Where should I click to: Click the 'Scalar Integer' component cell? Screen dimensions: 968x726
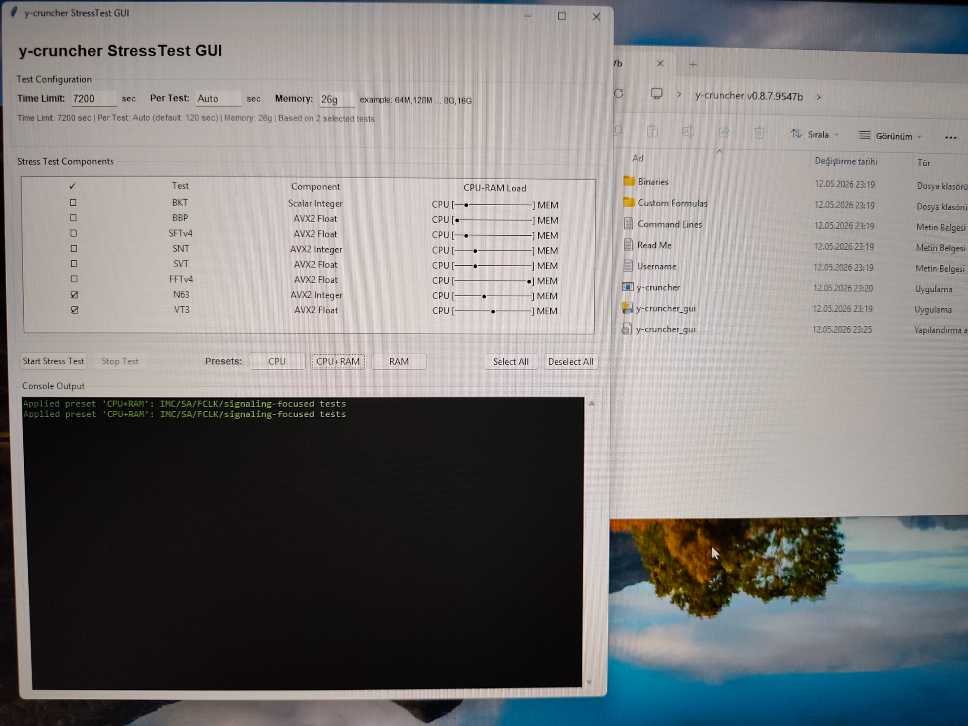point(315,203)
